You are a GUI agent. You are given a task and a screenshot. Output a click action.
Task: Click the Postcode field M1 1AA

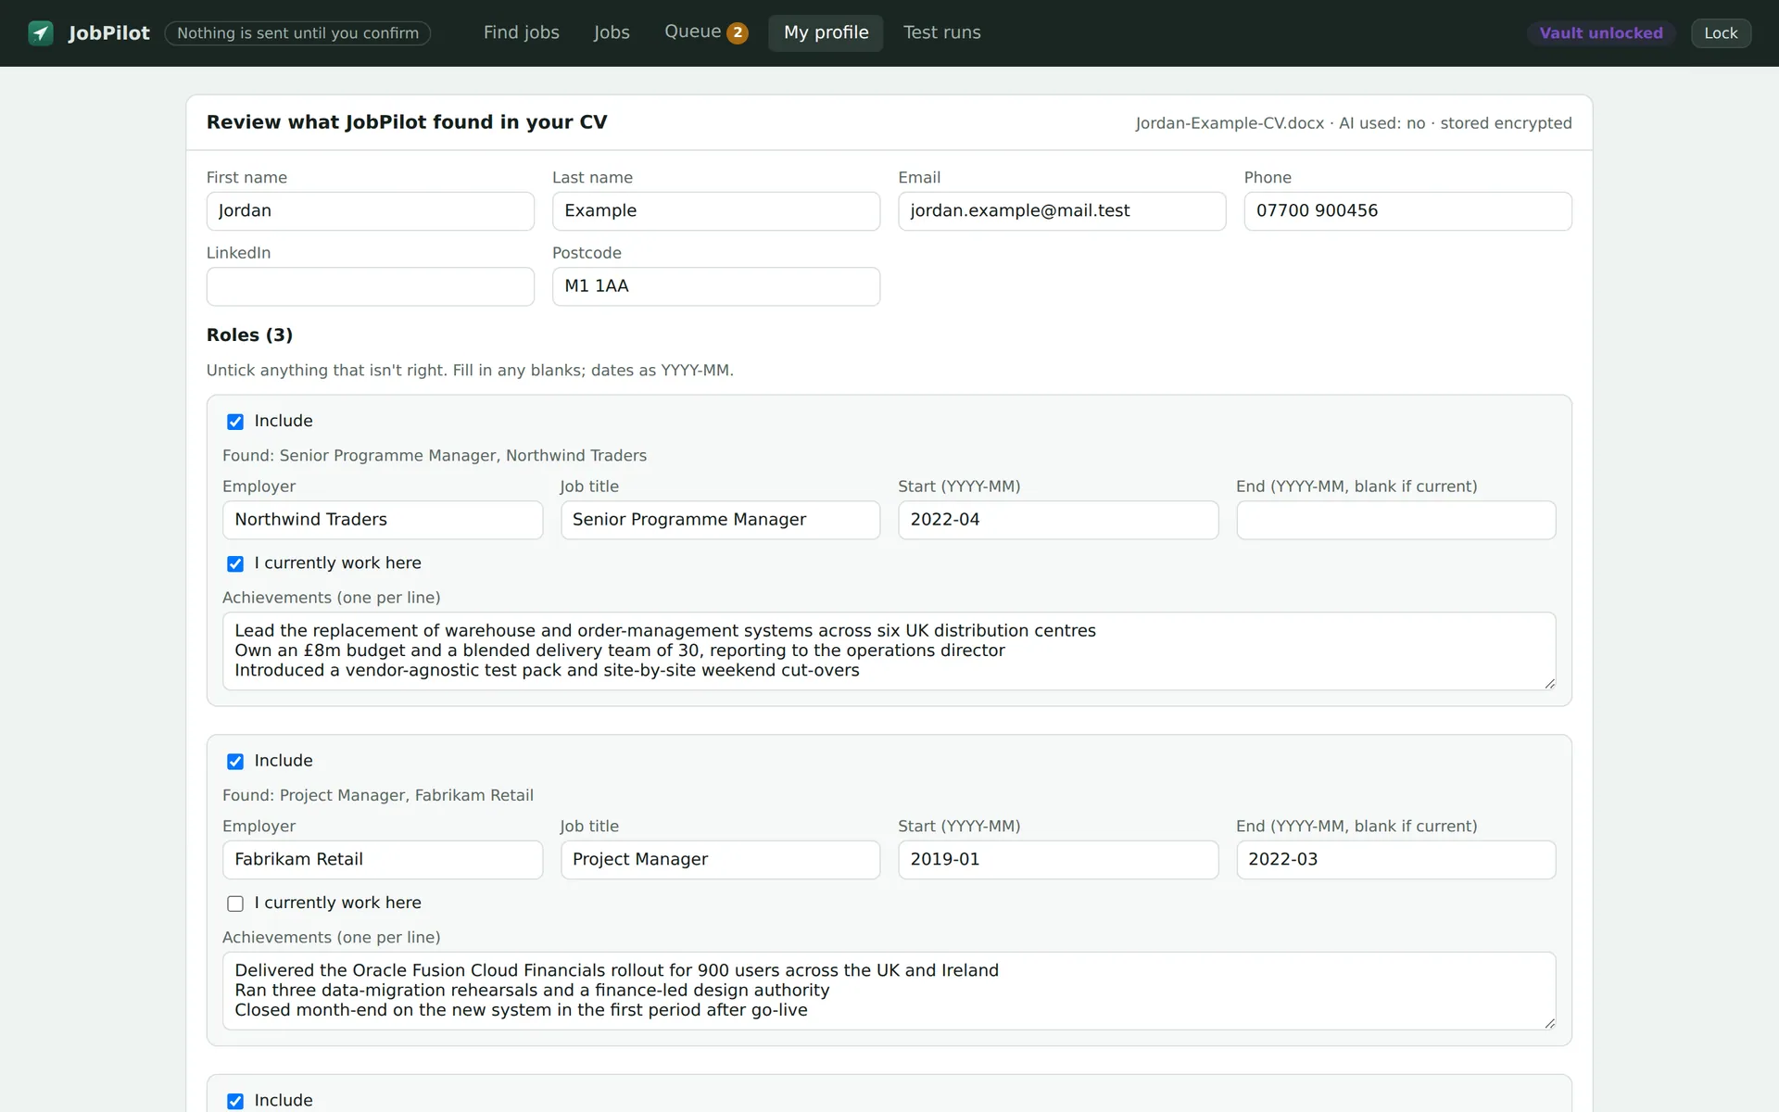click(716, 286)
